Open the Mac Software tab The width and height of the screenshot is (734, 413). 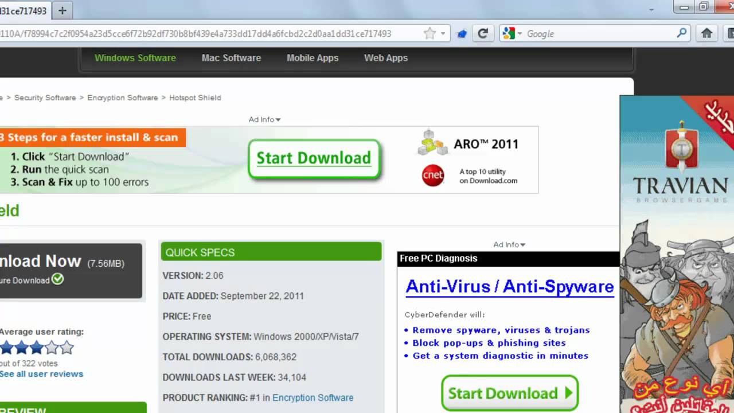pos(231,58)
